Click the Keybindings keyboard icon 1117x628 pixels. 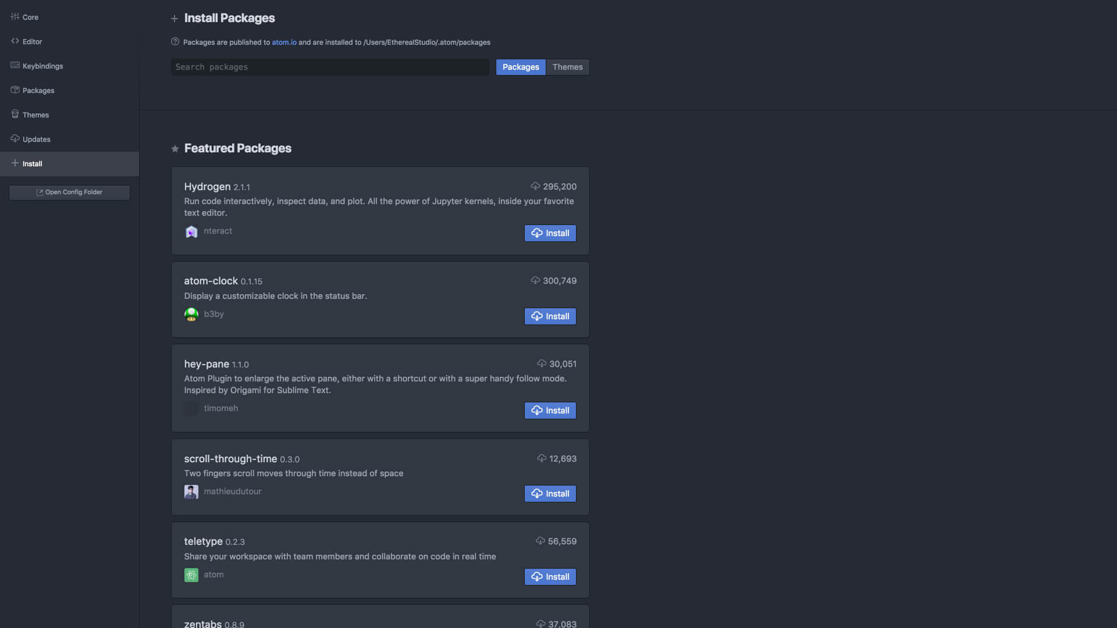coord(15,65)
